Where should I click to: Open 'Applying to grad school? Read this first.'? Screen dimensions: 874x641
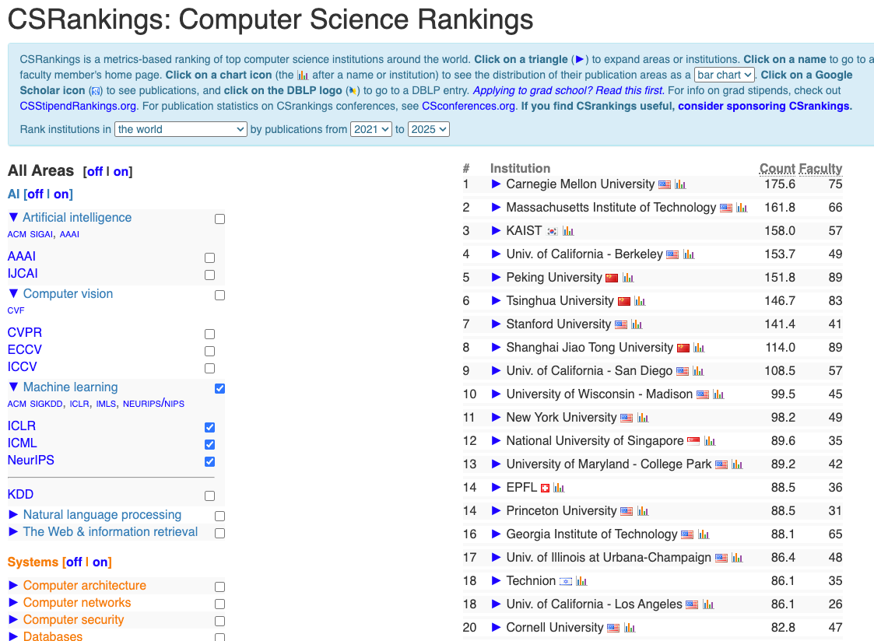(569, 90)
